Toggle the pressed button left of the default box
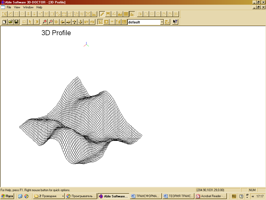This screenshot has width=266, height=200. (x=100, y=22)
